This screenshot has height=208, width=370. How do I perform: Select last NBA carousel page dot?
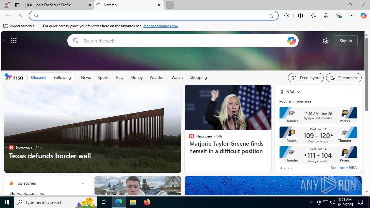[x=295, y=168]
